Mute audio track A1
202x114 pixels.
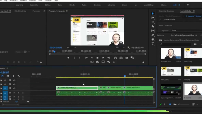pos(14,93)
